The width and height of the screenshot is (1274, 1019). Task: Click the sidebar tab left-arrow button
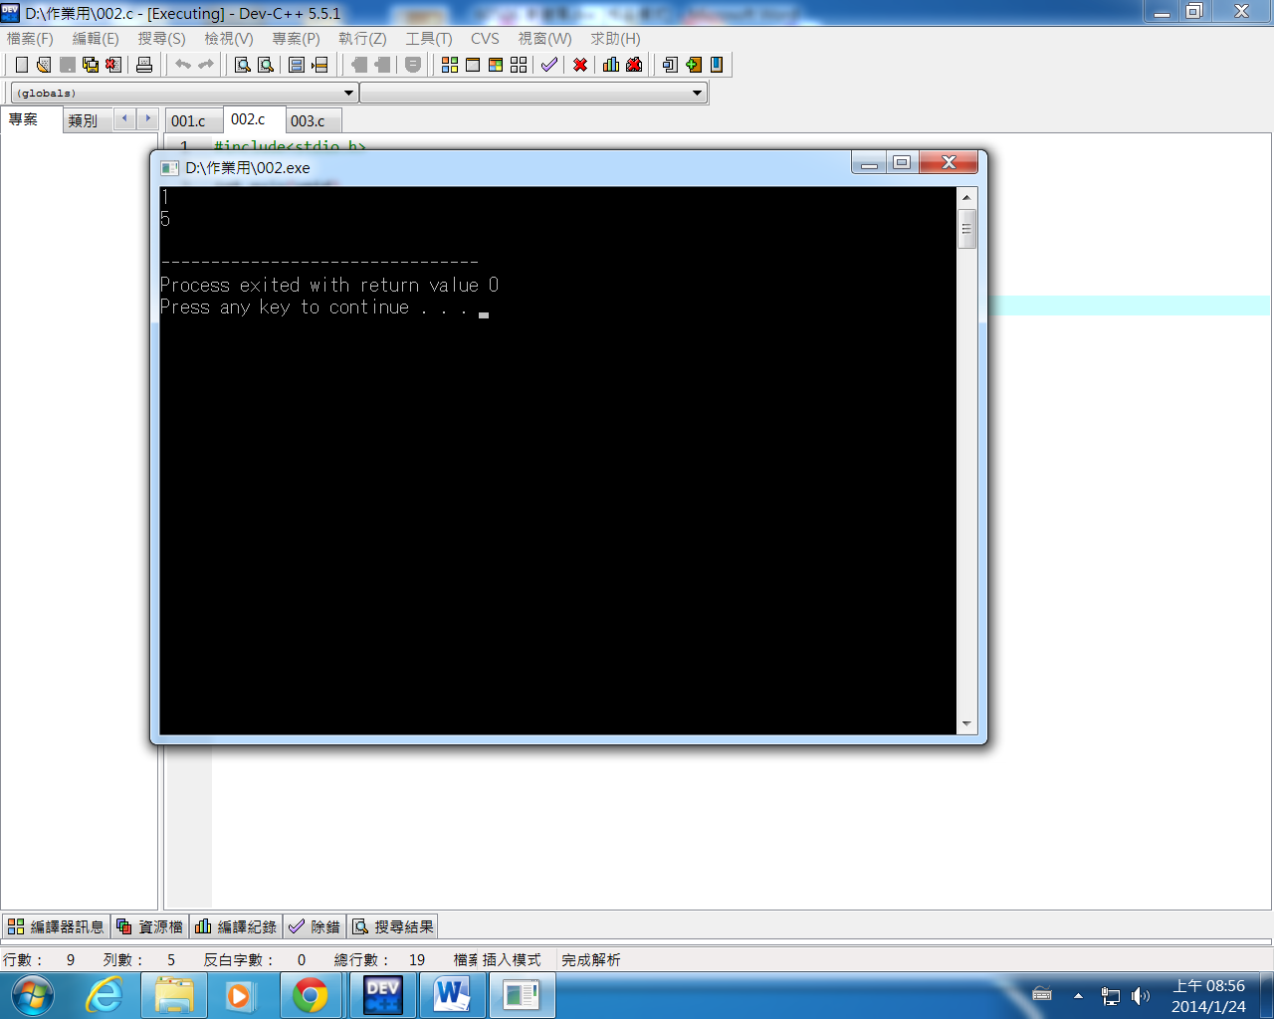coord(124,119)
